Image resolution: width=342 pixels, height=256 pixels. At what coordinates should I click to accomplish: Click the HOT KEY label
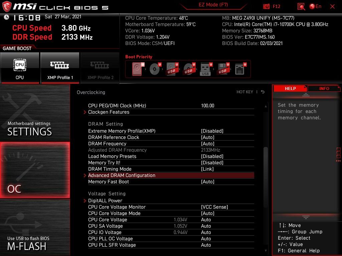[245, 92]
